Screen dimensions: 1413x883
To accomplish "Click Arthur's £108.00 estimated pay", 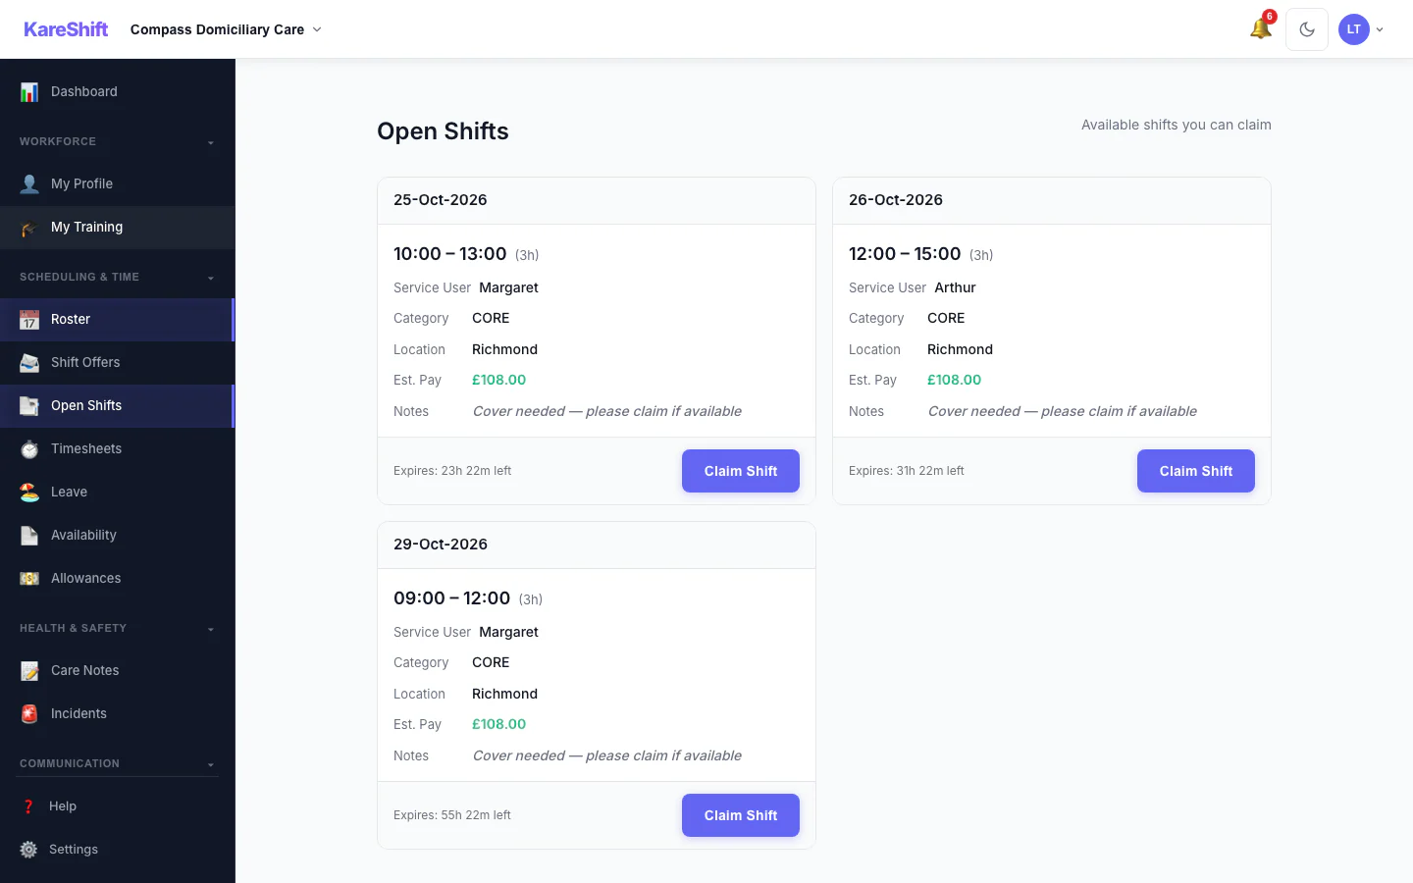I will pyautogui.click(x=954, y=380).
